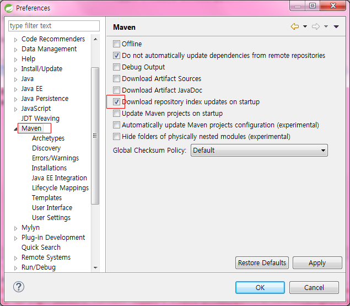Screen dimensions: 350x306
Task: Select Plug-in Development label
Action: point(53,238)
